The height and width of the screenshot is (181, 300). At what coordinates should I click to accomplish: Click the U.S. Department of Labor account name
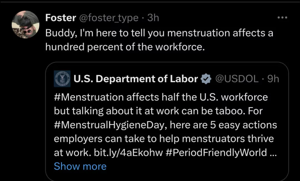point(136,79)
